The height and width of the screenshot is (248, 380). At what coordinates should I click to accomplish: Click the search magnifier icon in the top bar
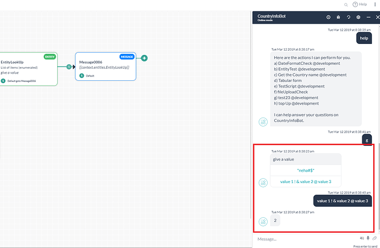coord(346,4)
